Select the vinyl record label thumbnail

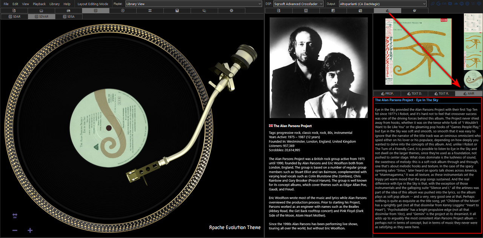tap(473, 80)
